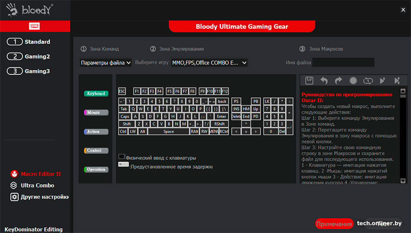The width and height of the screenshot is (411, 233).
Task: Click the F5 key on virtual keyboard
Action: 169,91
